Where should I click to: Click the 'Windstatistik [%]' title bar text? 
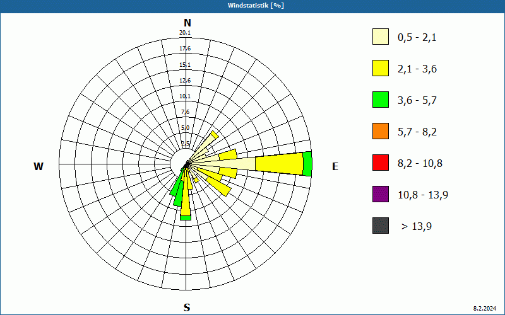click(x=256, y=6)
